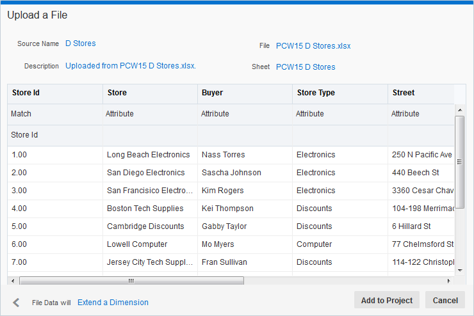The height and width of the screenshot is (316, 474).
Task: Change the PCW15 D Stores sheet
Action: click(x=306, y=67)
